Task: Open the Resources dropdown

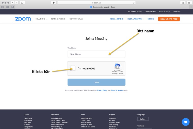Action: tap(164, 12)
